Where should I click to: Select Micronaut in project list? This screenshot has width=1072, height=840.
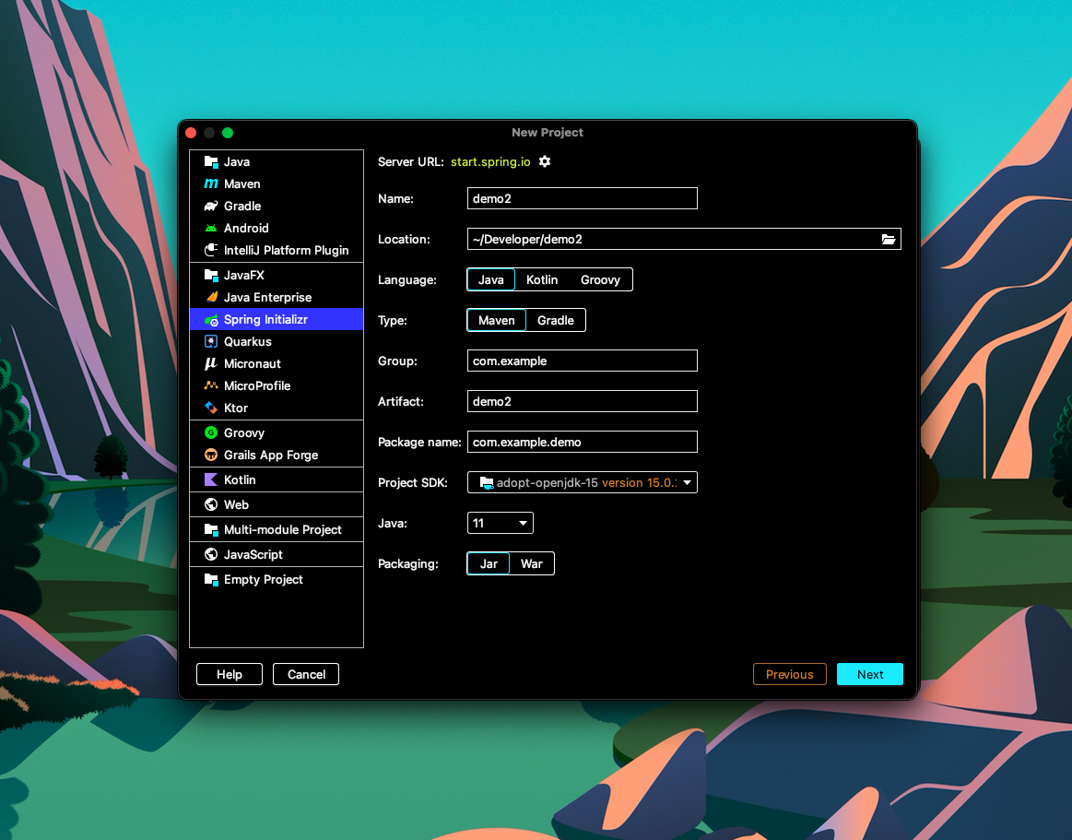(277, 364)
